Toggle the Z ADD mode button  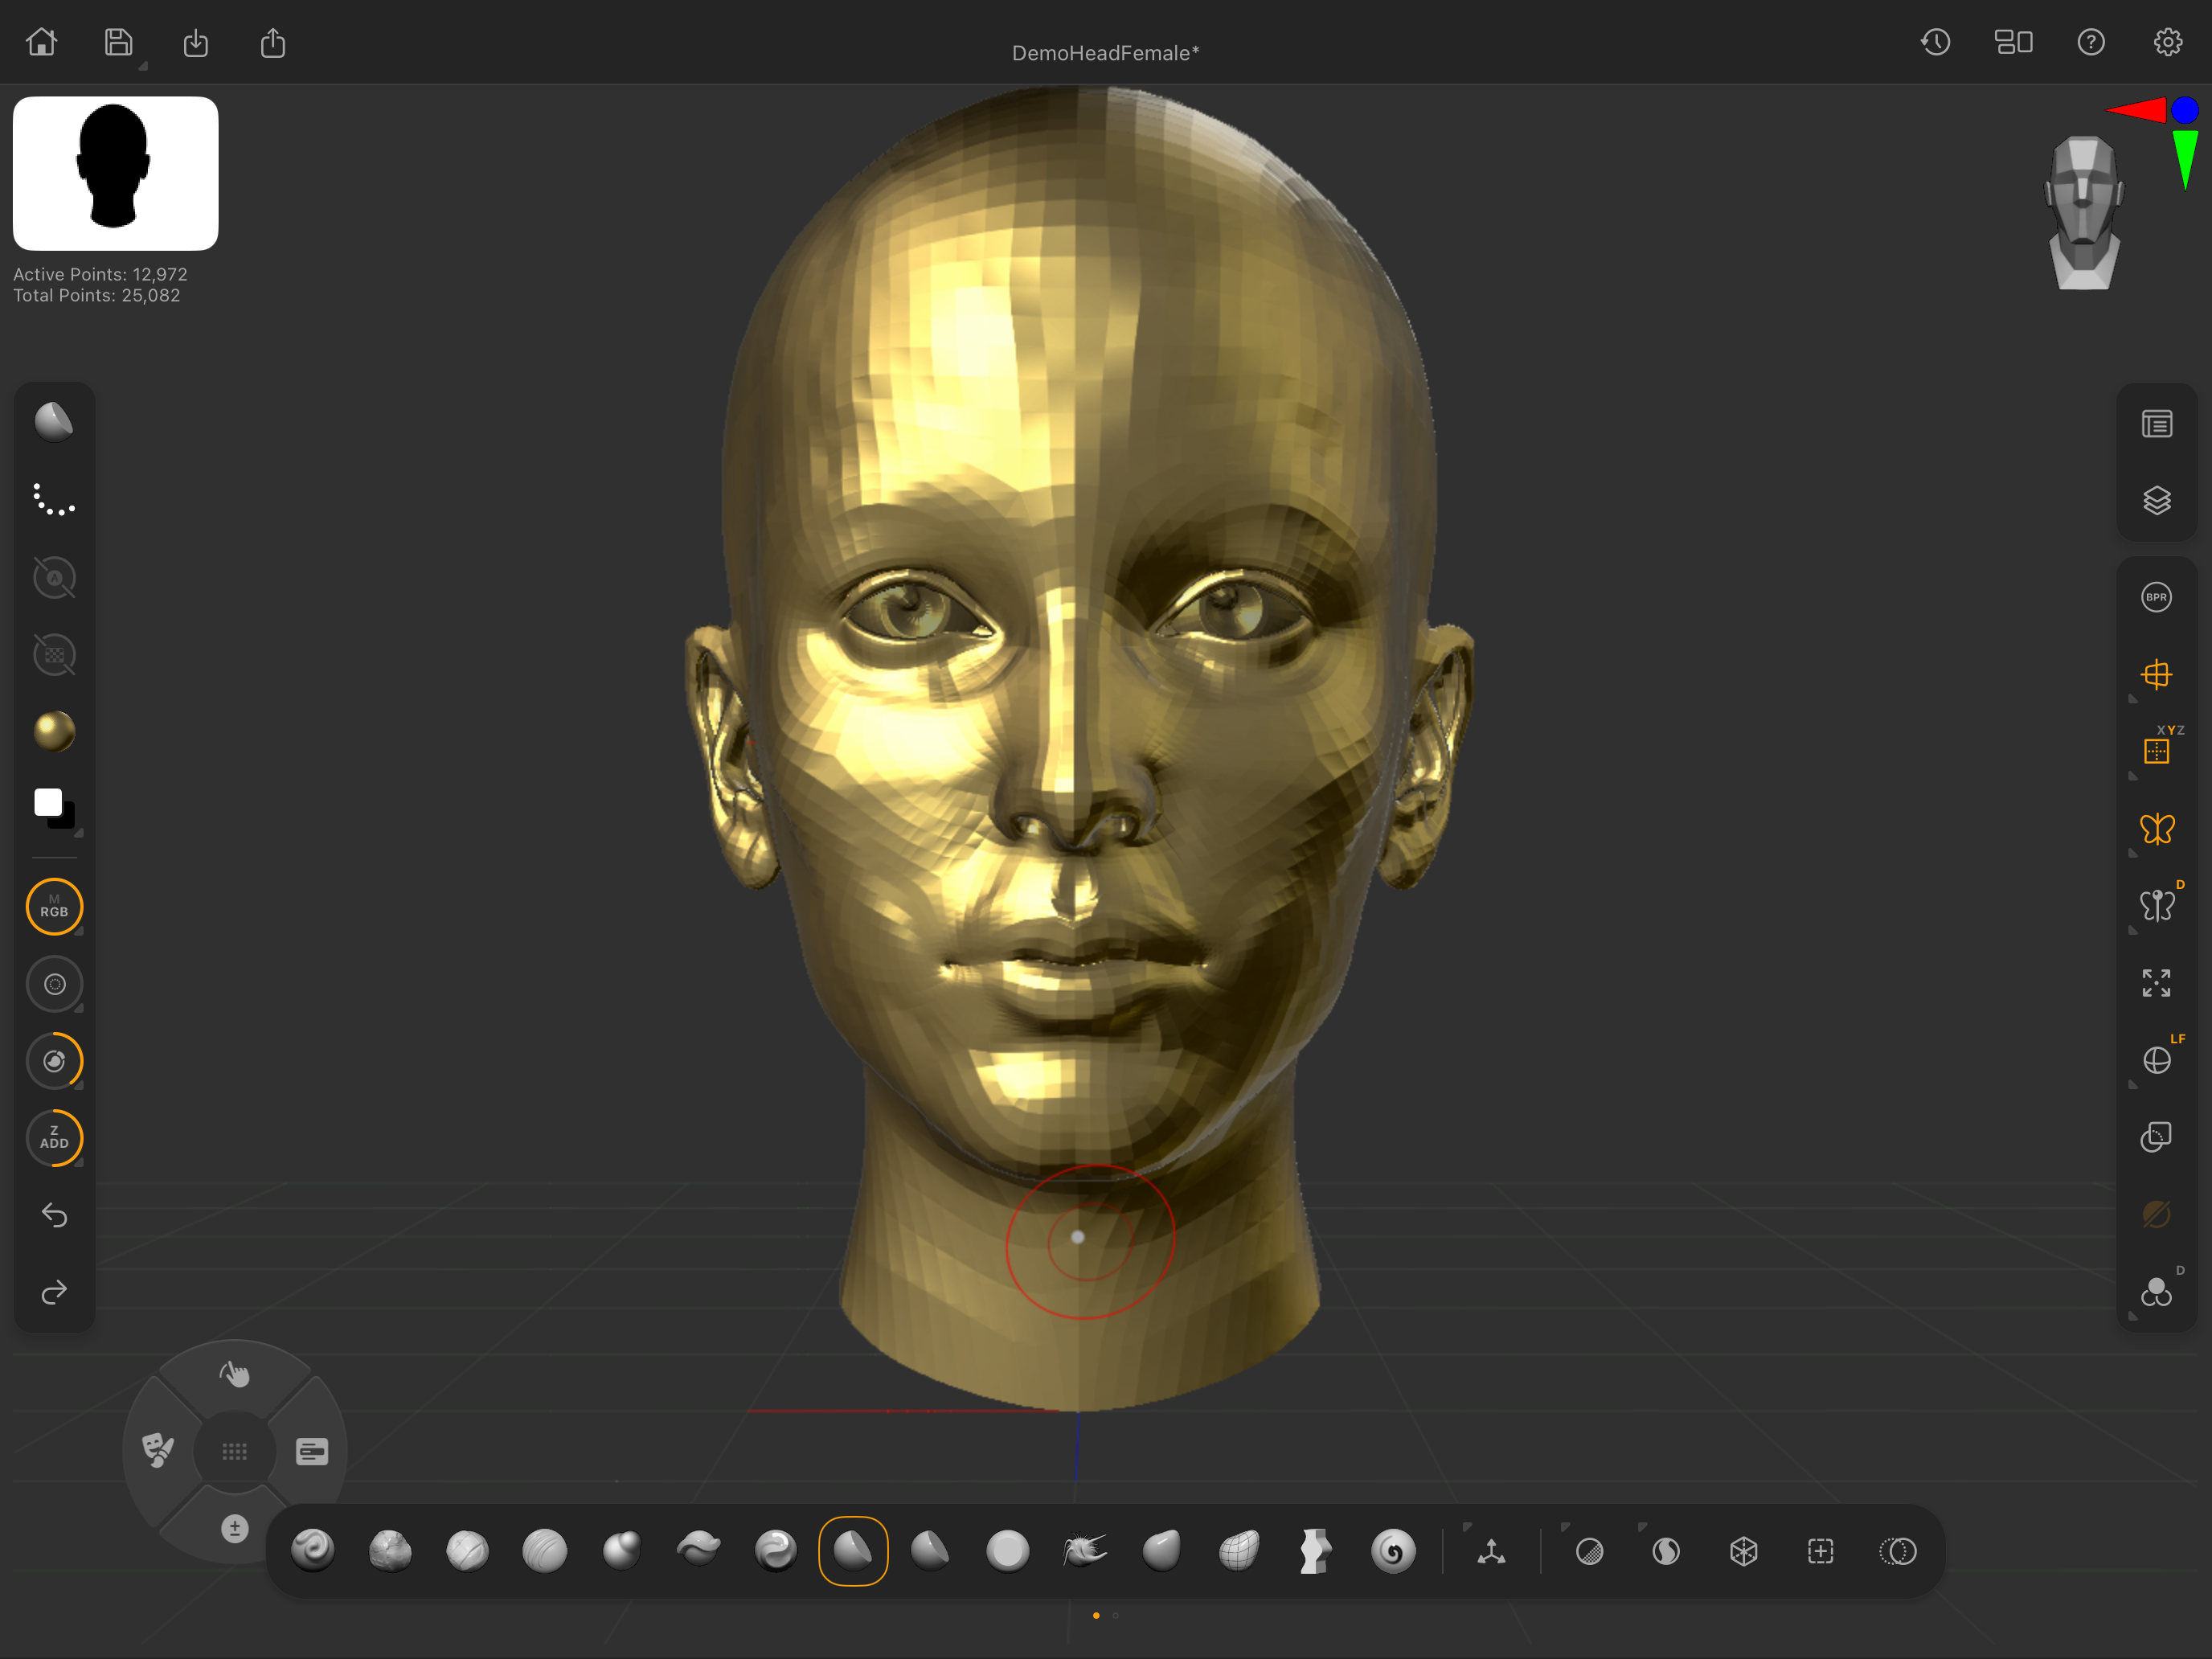(54, 1138)
